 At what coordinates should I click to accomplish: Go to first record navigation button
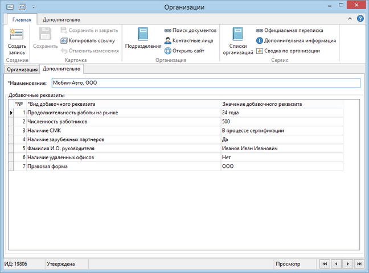[x=325, y=264]
